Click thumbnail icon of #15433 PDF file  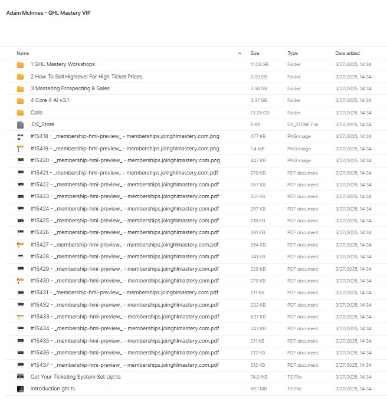click(x=20, y=317)
